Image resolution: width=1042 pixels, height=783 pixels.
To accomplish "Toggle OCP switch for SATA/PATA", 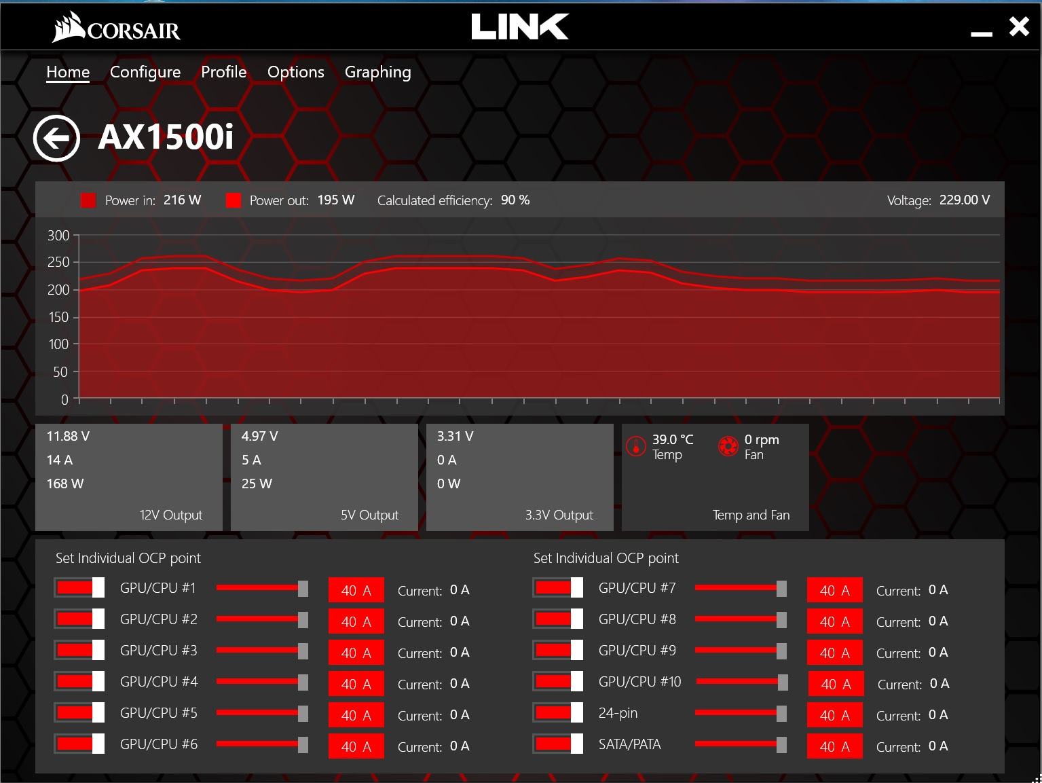I will pyautogui.click(x=558, y=744).
